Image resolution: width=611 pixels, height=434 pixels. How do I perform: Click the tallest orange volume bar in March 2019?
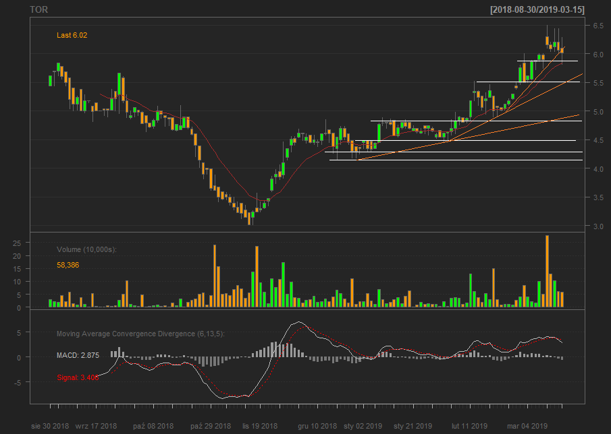pos(547,272)
